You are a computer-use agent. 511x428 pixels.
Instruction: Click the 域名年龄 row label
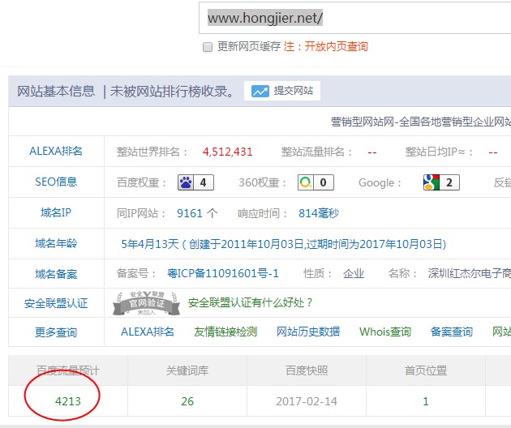pyautogui.click(x=56, y=243)
